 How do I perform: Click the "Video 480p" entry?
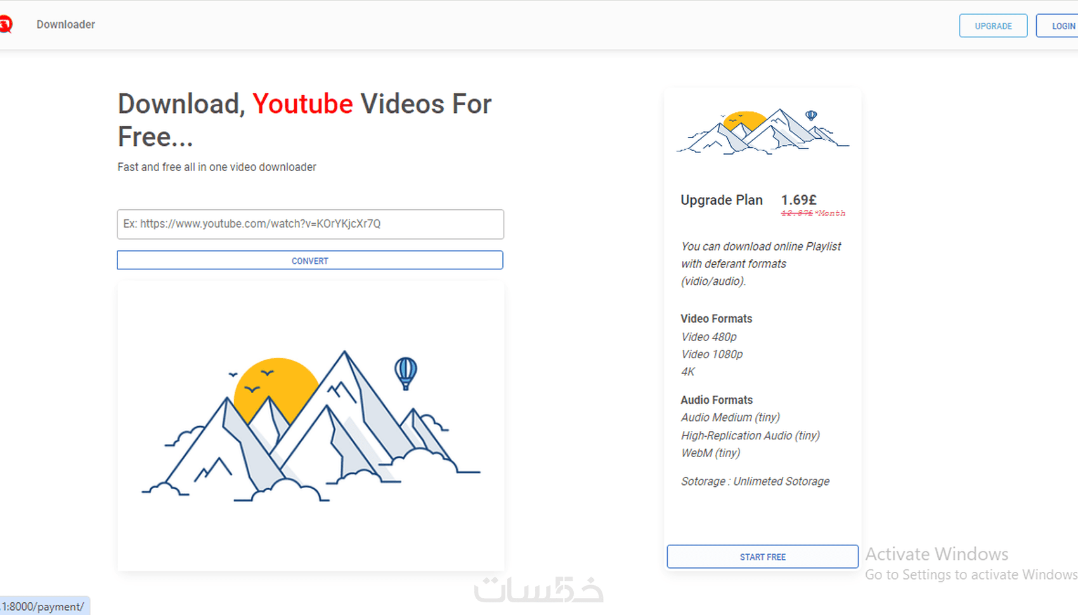(709, 337)
